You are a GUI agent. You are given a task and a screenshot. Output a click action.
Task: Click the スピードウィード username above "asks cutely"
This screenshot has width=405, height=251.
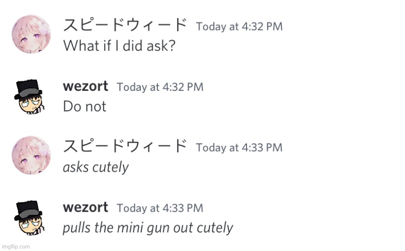125,147
